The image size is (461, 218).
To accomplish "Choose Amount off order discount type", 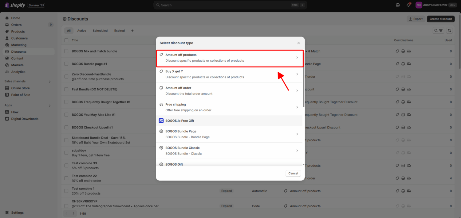I will click(x=230, y=91).
